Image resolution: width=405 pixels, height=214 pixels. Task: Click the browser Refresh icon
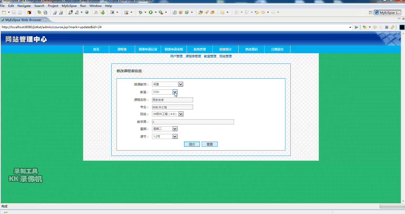[392, 27]
